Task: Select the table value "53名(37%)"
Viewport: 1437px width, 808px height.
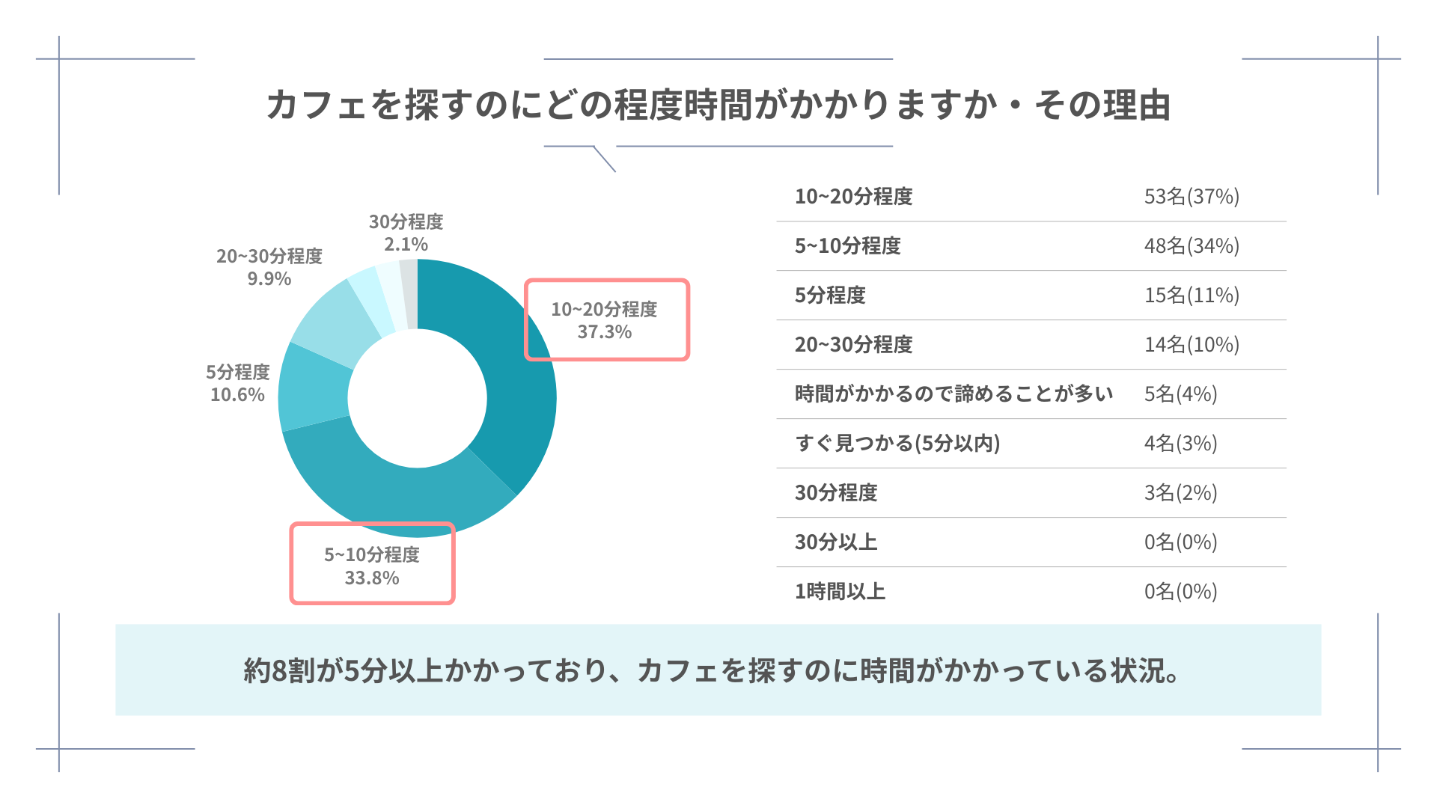Action: tap(1192, 197)
